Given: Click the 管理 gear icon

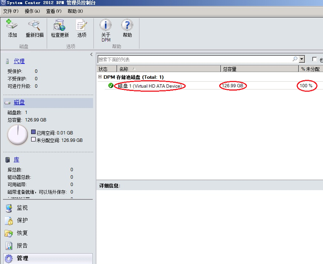Looking at the screenshot, I should [9, 258].
